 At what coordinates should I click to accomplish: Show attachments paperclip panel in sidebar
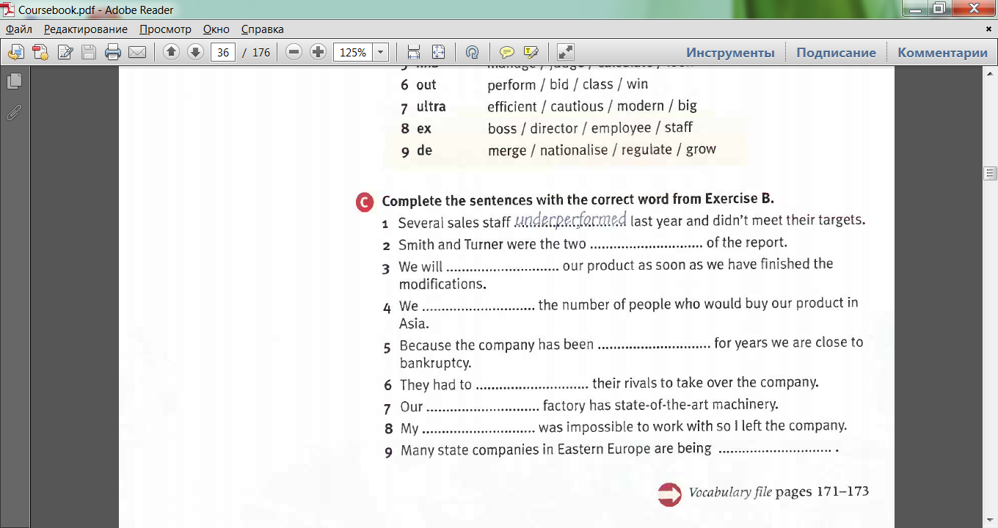(14, 113)
